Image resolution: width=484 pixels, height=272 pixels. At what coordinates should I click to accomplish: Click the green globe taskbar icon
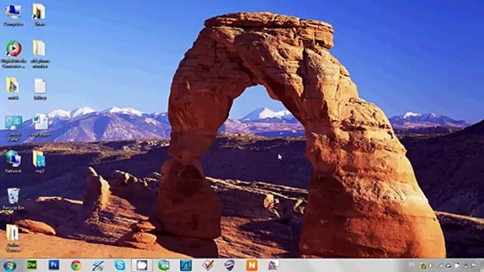[164, 265]
